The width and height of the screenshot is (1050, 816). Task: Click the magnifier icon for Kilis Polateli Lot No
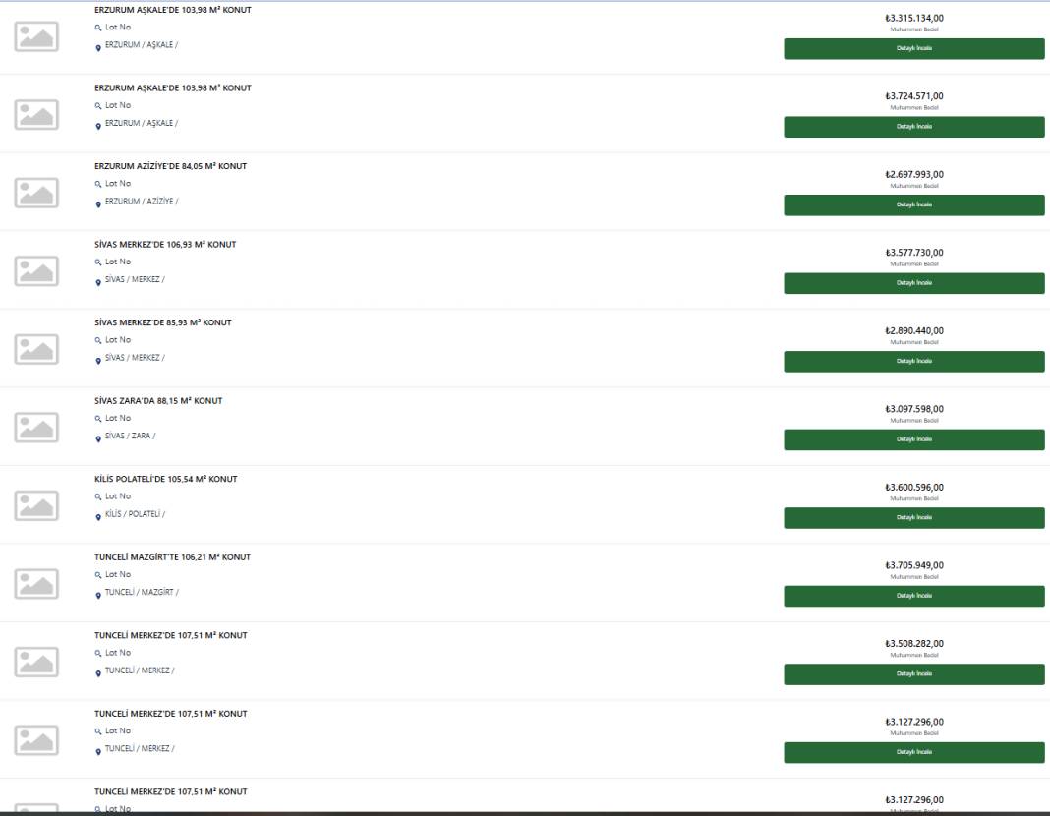click(x=97, y=496)
